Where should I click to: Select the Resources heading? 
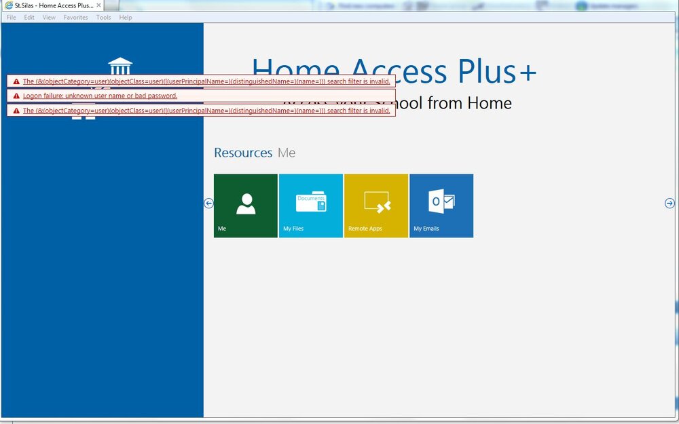tap(243, 153)
